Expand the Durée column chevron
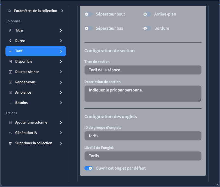Image resolution: width=220 pixels, height=187 pixels. point(61,41)
